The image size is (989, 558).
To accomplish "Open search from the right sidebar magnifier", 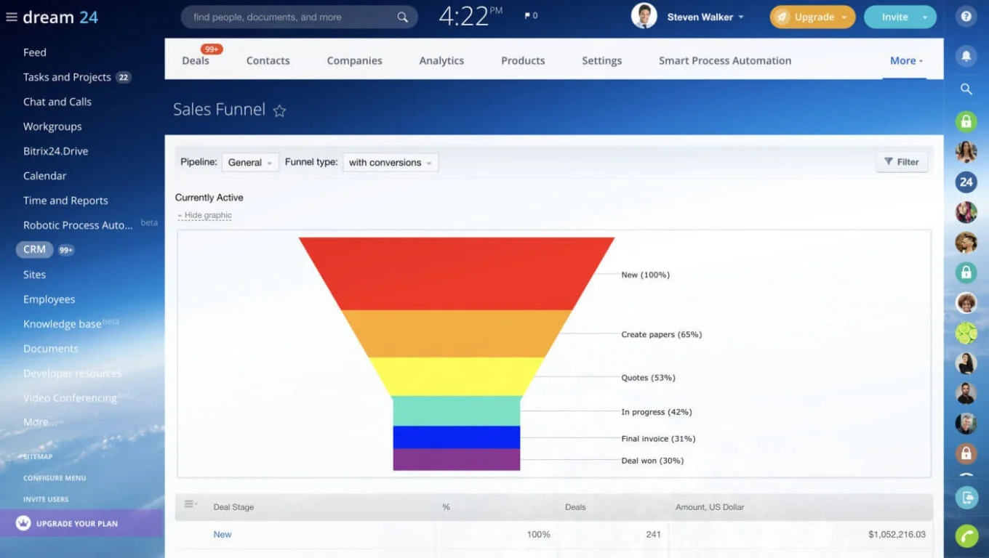I will tap(966, 89).
